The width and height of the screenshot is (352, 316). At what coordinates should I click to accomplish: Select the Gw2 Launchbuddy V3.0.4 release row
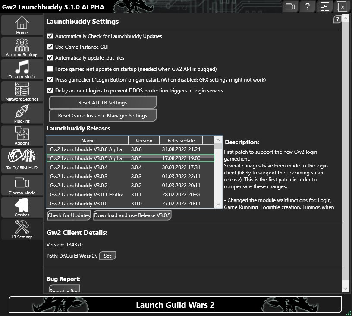(x=129, y=167)
